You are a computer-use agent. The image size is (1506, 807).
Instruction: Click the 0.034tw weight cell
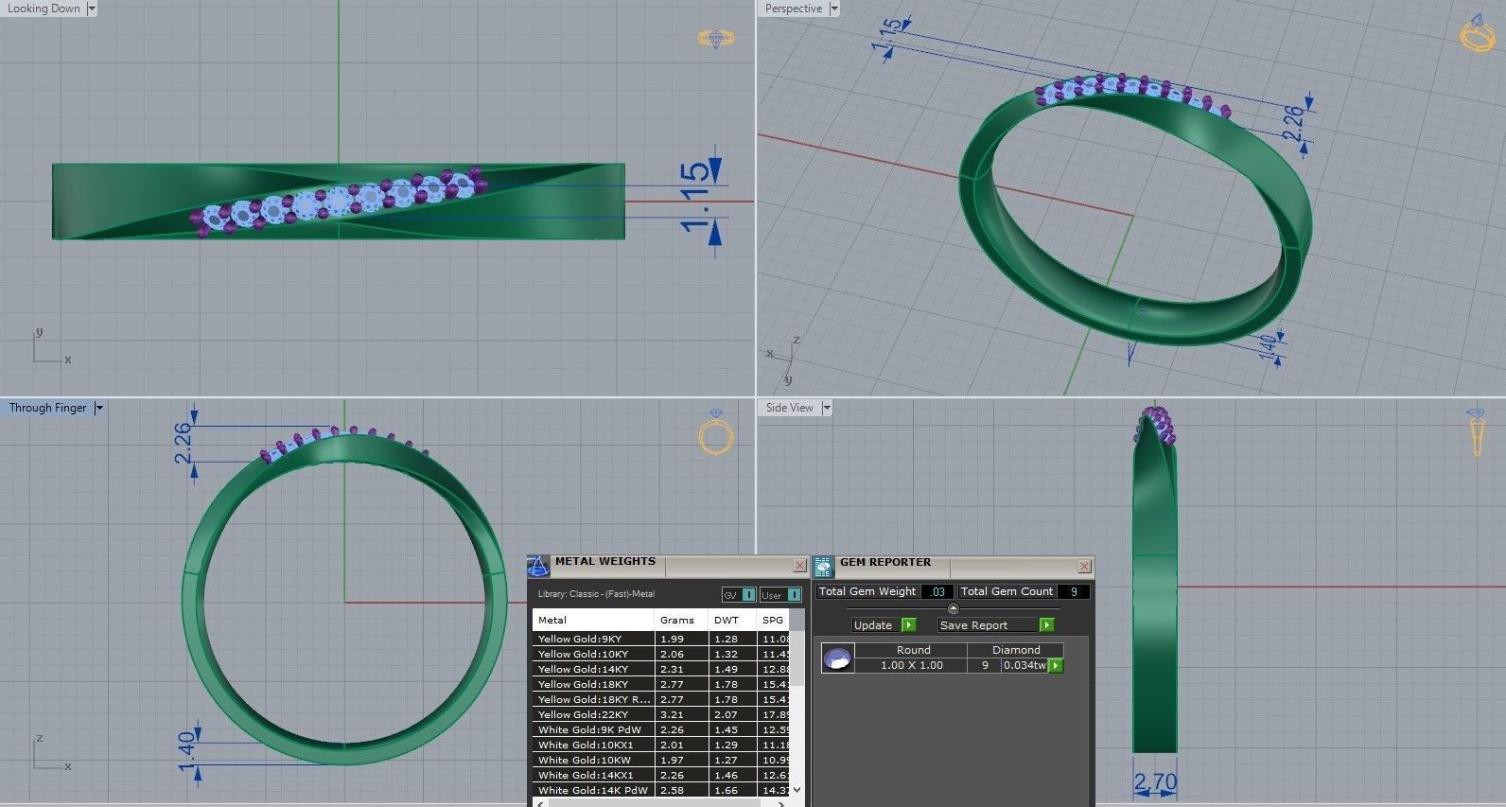click(x=1024, y=665)
